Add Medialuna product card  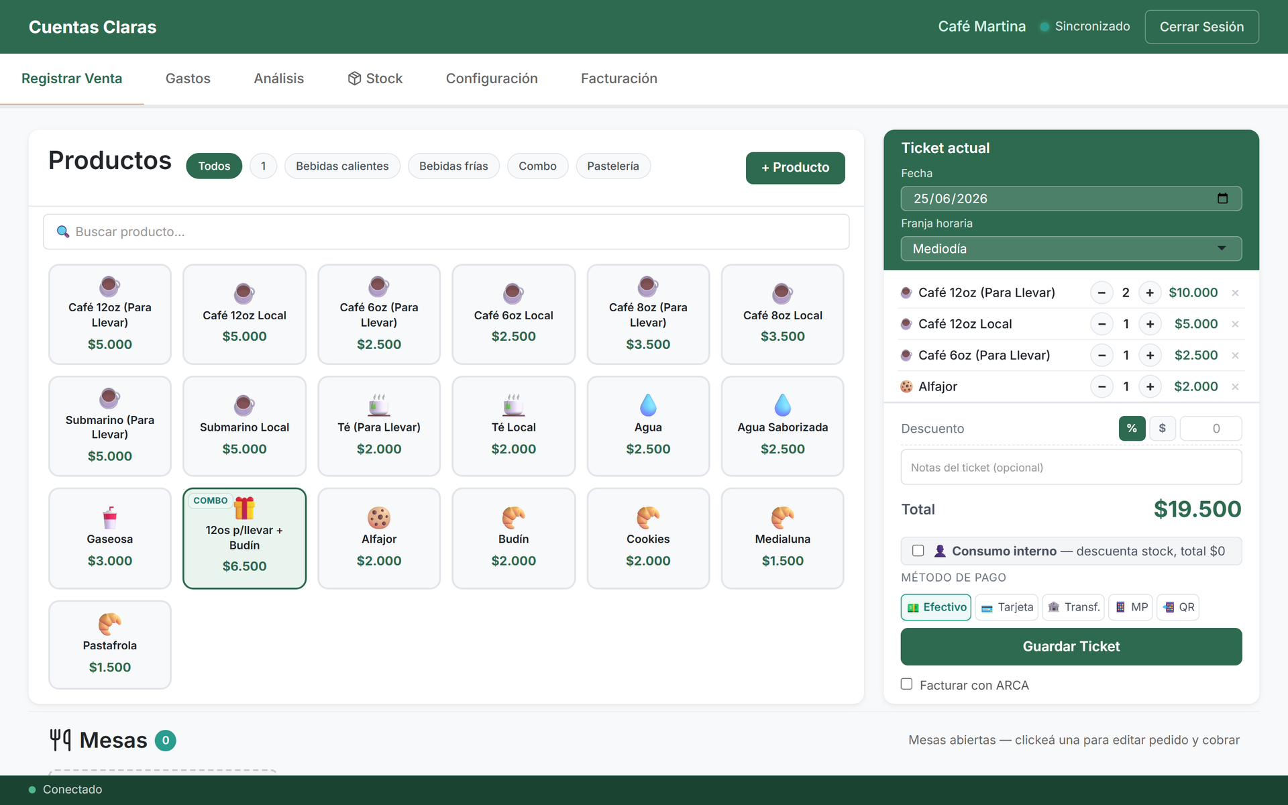point(783,538)
